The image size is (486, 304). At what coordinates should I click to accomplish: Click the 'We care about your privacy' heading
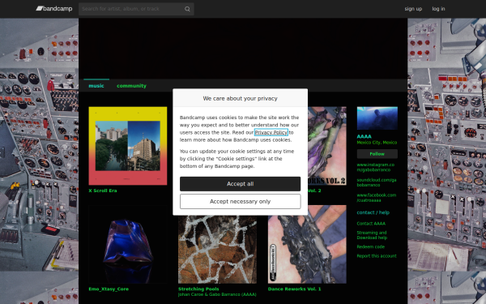point(241,98)
